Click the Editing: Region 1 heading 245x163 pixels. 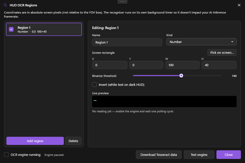[105, 28]
